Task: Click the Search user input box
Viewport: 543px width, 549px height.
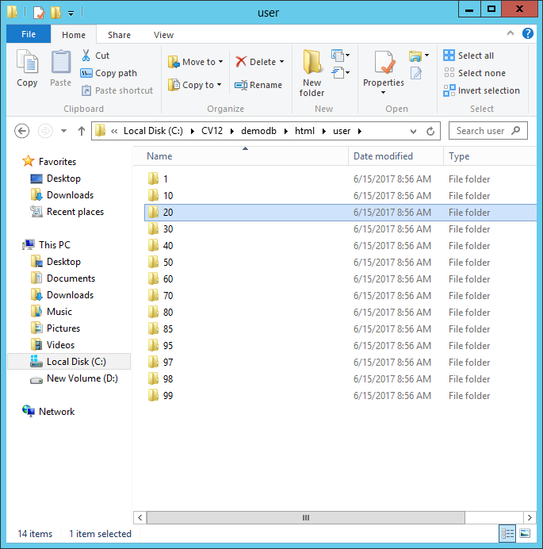Action: tap(488, 131)
